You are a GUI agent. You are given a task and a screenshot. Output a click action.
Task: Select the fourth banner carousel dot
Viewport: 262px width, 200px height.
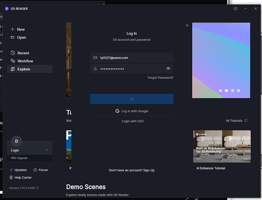(x=239, y=90)
